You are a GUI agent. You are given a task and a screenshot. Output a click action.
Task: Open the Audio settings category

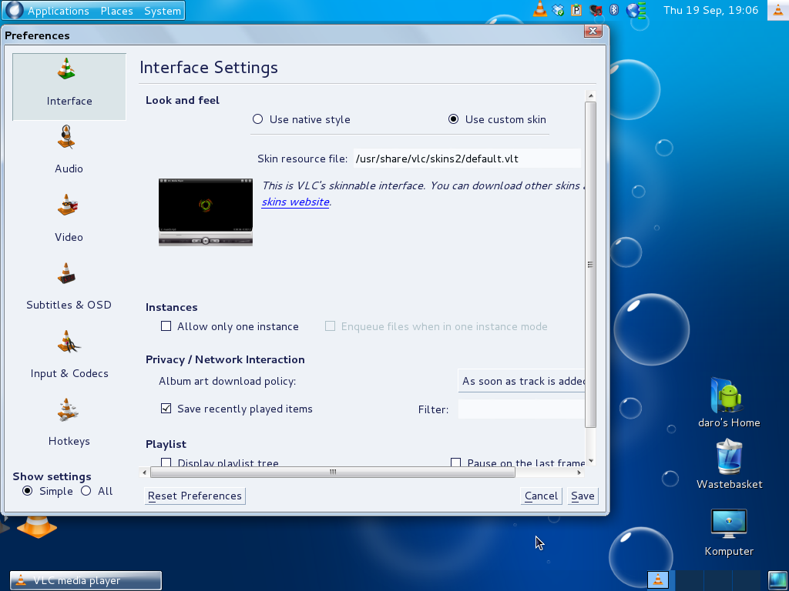69,152
